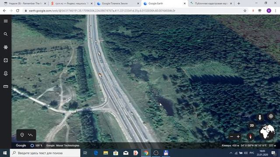The width and height of the screenshot is (280, 157).
Task: Click the mini globe overview
Action: [x=267, y=132]
